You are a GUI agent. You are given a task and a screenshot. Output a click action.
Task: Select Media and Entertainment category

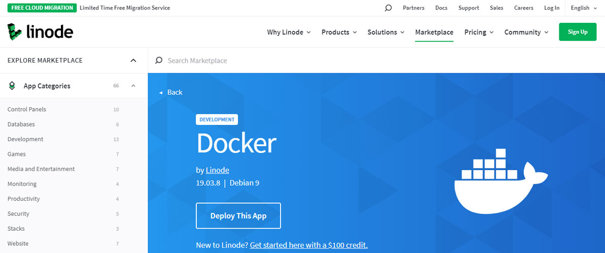(41, 169)
